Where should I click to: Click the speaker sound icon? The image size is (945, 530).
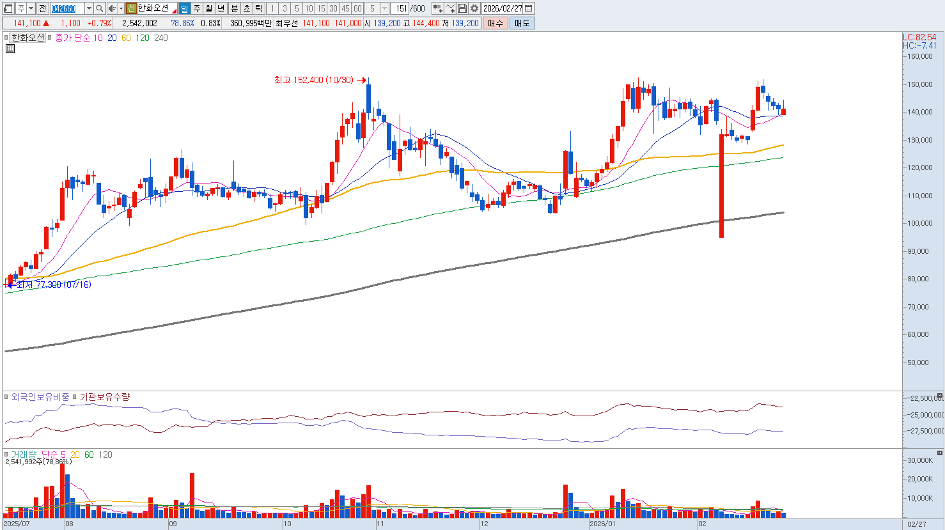(x=112, y=8)
